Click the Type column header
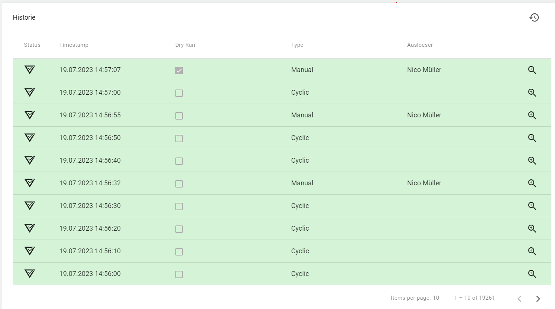 [297, 45]
